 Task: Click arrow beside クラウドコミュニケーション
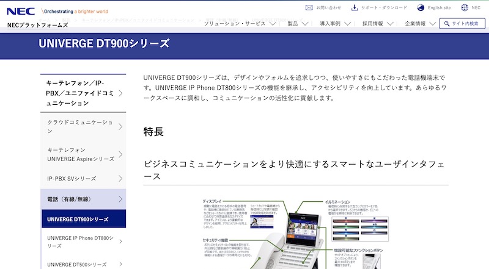coord(120,126)
